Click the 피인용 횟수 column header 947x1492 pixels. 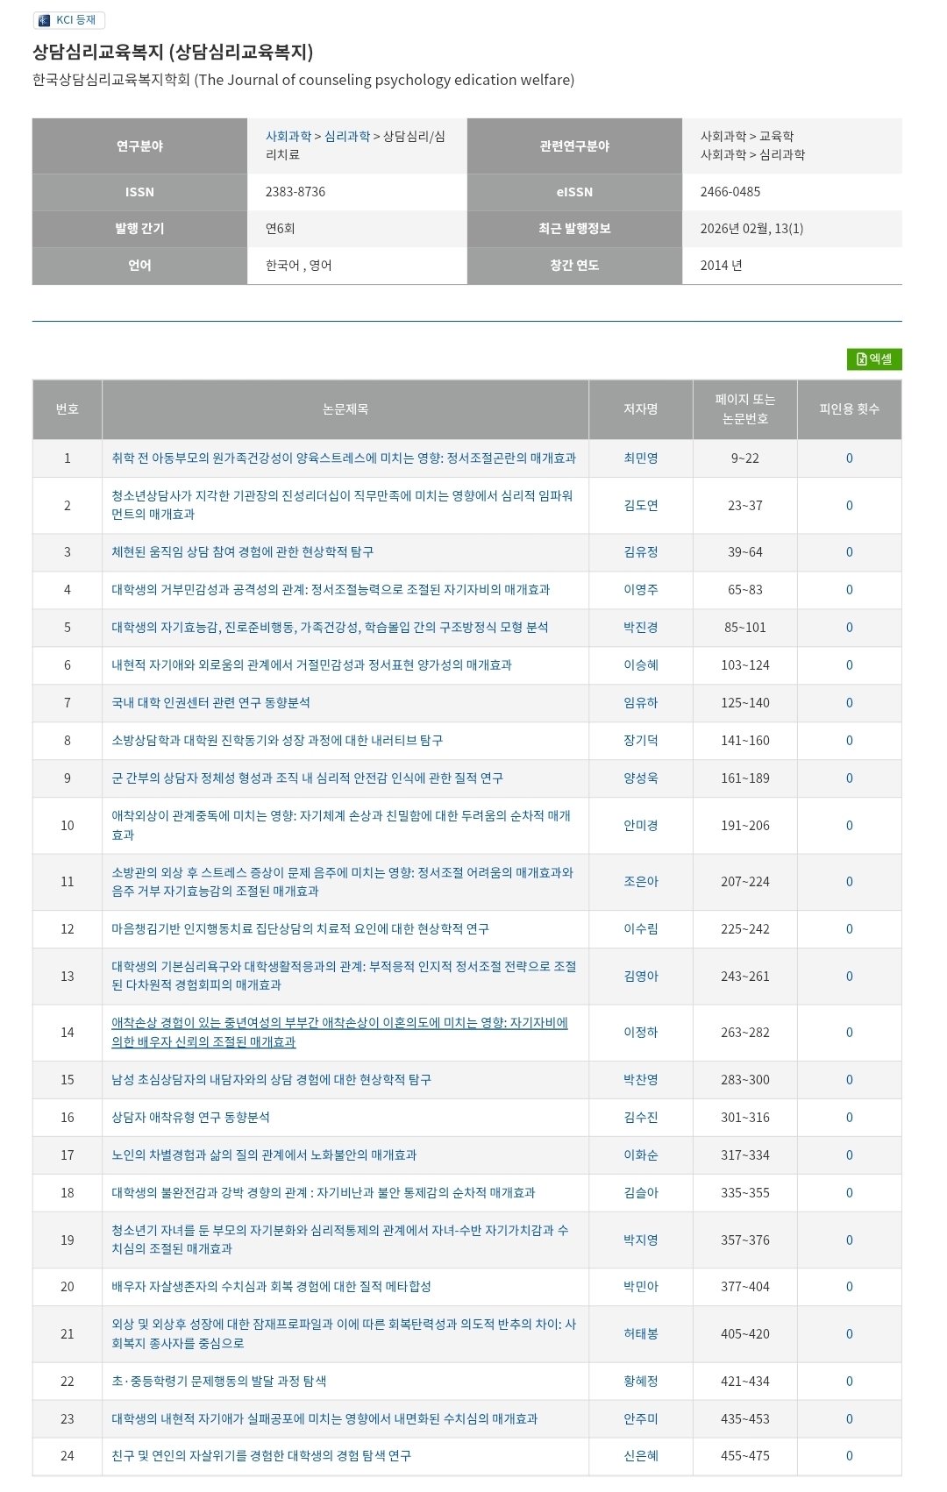tap(849, 409)
